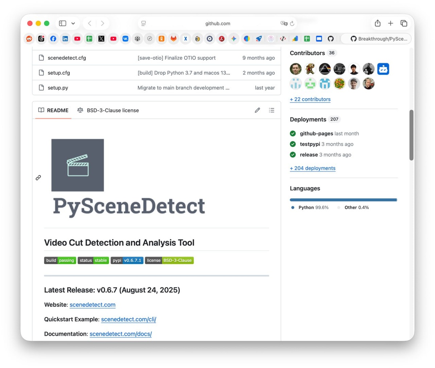Viewport: 435px width, 368px height.
Task: Open the gear icon pinned tab
Action: [210, 39]
